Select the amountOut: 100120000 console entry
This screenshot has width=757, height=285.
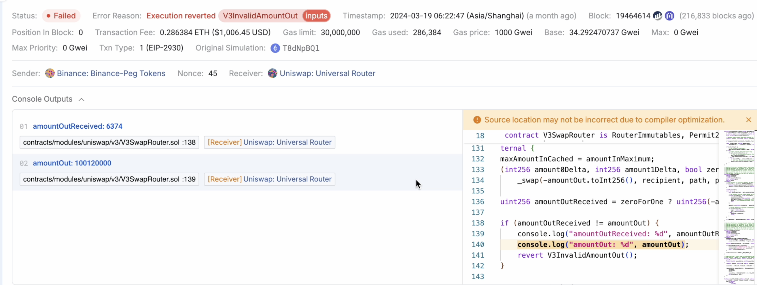72,163
